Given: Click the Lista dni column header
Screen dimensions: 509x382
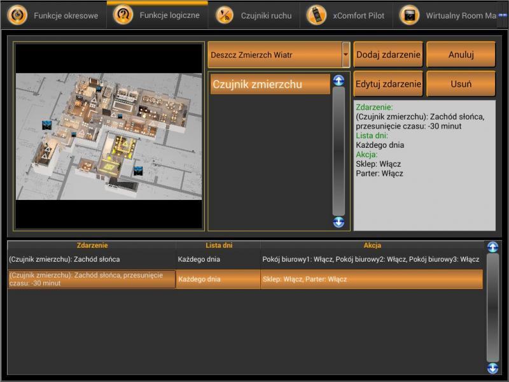Looking at the screenshot, I should tap(219, 245).
